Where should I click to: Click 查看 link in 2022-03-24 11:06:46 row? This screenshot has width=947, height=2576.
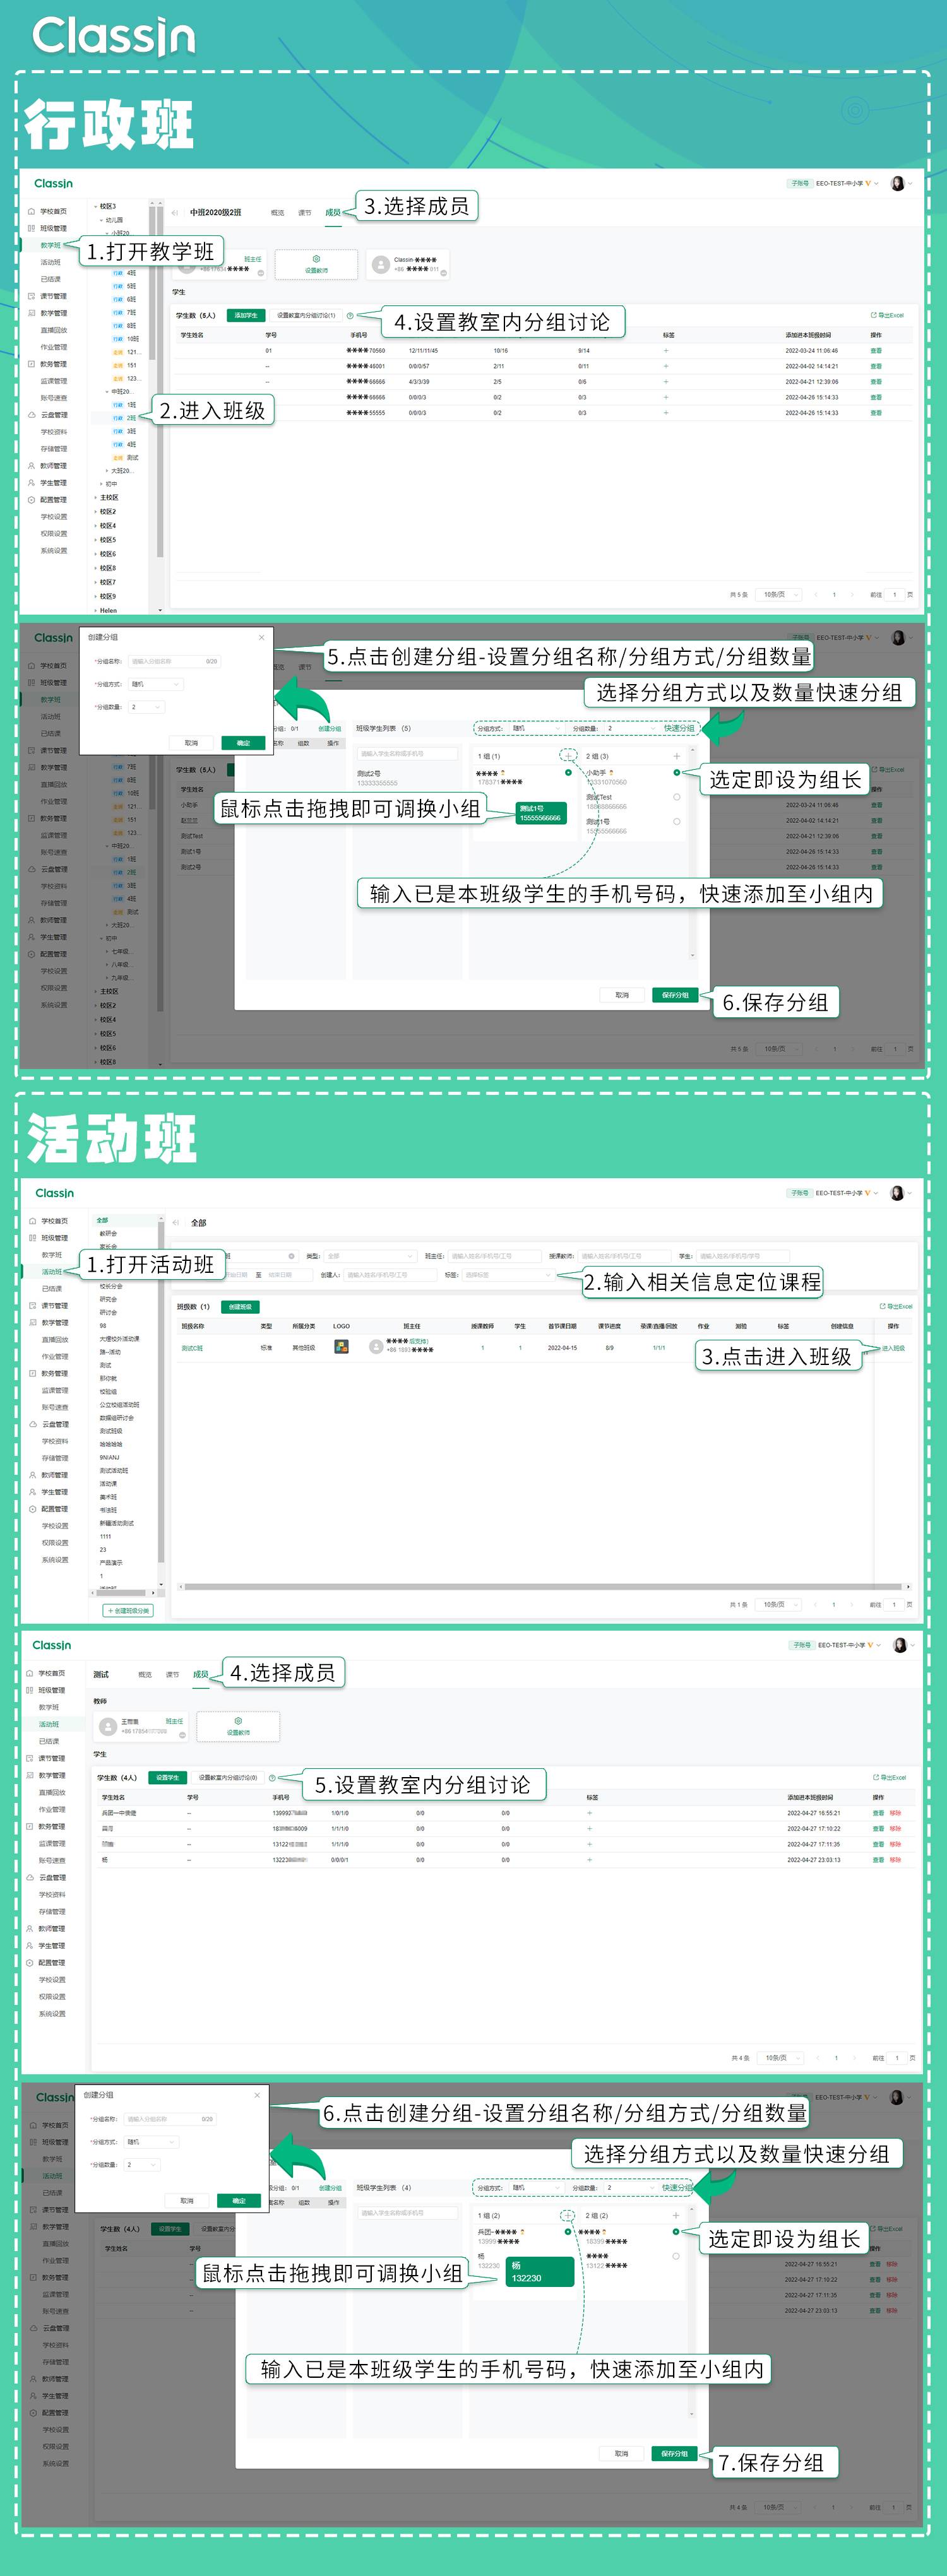point(876,351)
